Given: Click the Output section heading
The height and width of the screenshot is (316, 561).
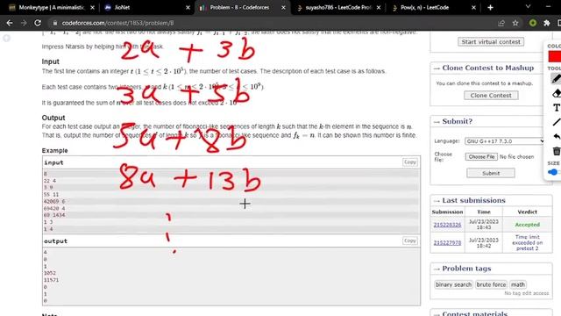Looking at the screenshot, I should click(x=53, y=118).
